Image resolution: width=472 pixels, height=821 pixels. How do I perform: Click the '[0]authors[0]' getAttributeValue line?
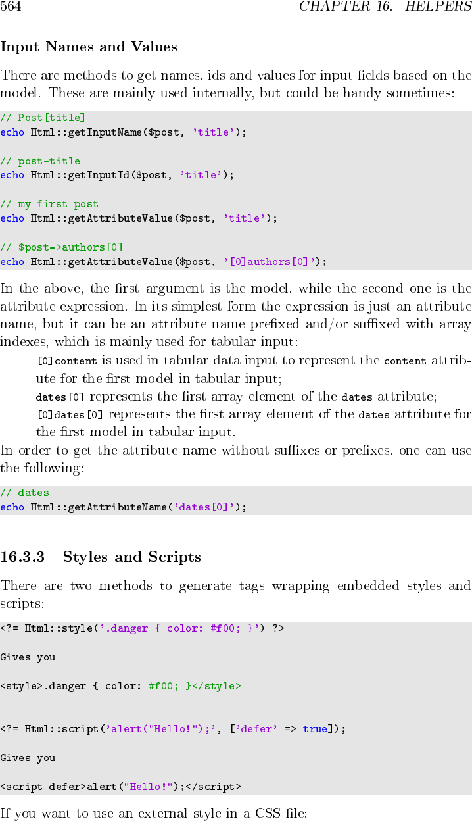point(163,262)
